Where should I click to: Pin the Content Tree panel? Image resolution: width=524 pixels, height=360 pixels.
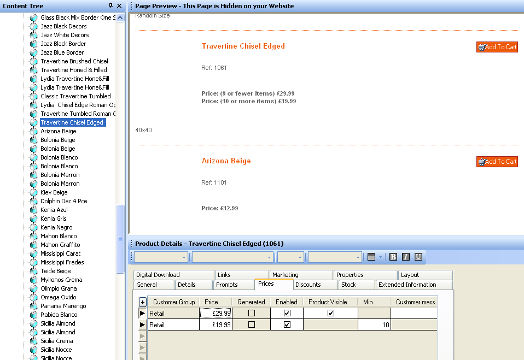pyautogui.click(x=111, y=5)
